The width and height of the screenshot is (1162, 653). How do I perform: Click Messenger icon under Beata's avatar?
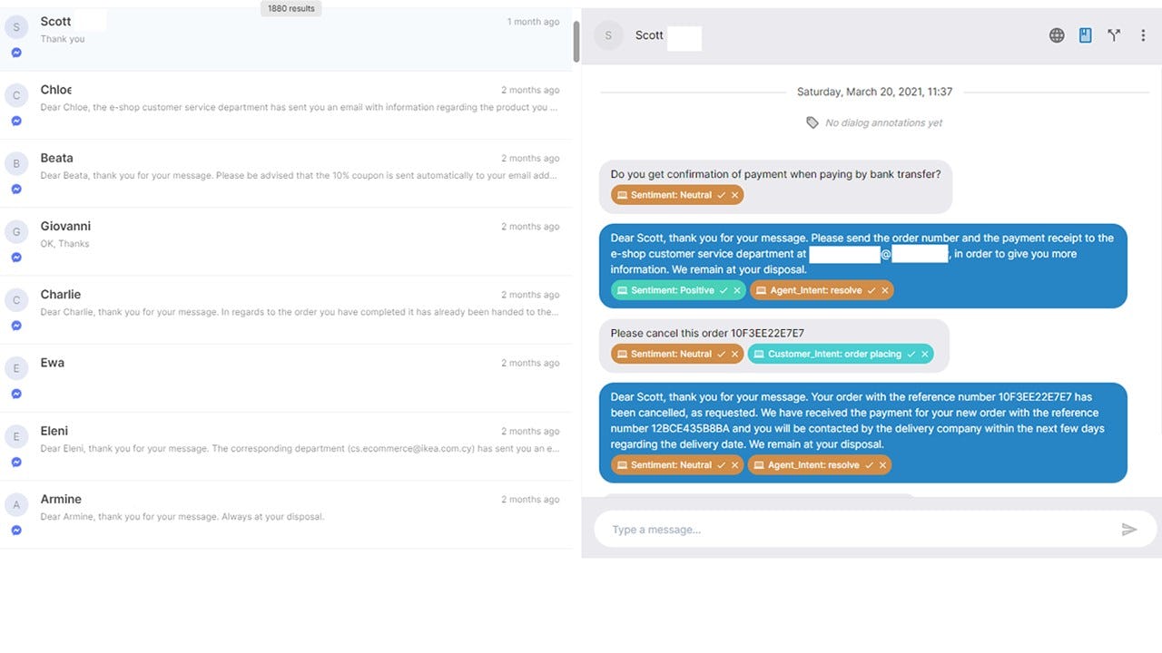(16, 189)
